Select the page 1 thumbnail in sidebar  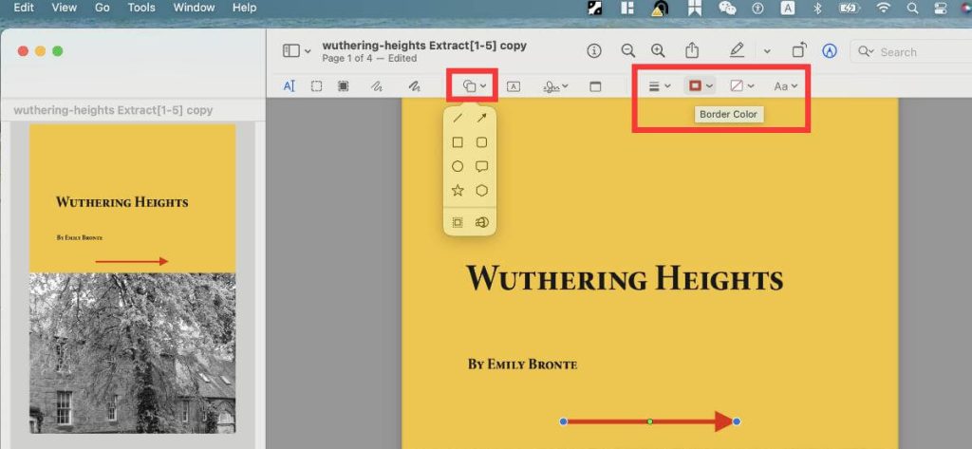tap(133, 278)
